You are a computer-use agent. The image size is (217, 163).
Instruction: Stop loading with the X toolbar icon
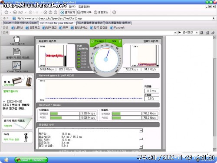(x=45, y=12)
